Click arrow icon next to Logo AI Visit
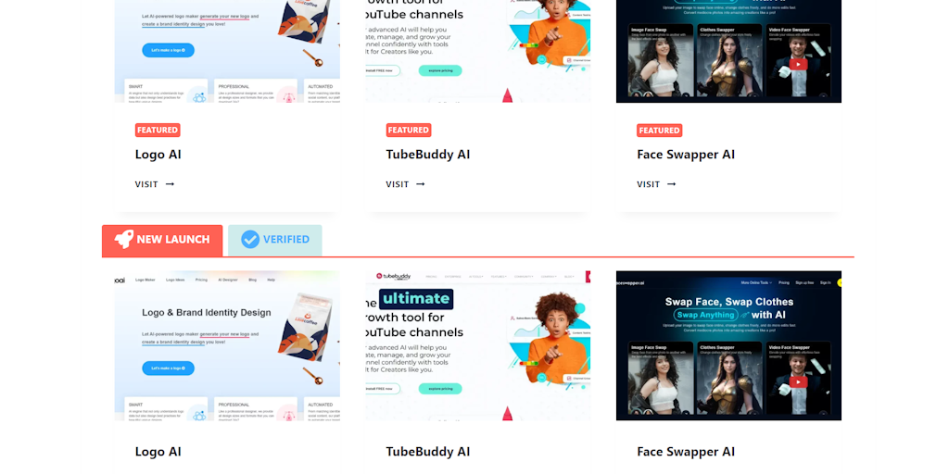Image resolution: width=949 pixels, height=474 pixels. (171, 184)
